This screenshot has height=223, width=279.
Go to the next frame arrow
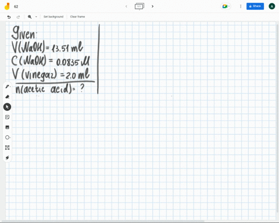click(152, 6)
